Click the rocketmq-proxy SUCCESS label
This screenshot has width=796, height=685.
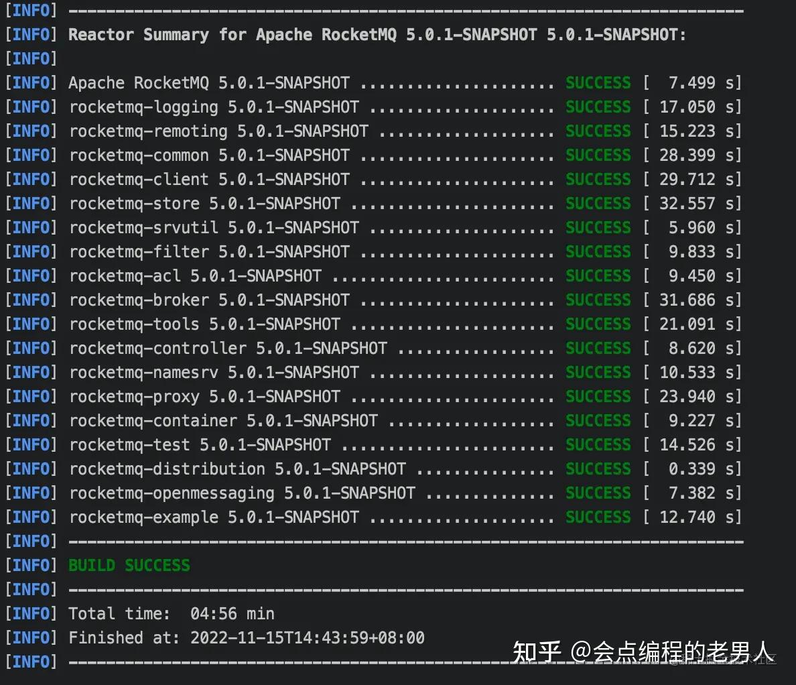pyautogui.click(x=597, y=396)
